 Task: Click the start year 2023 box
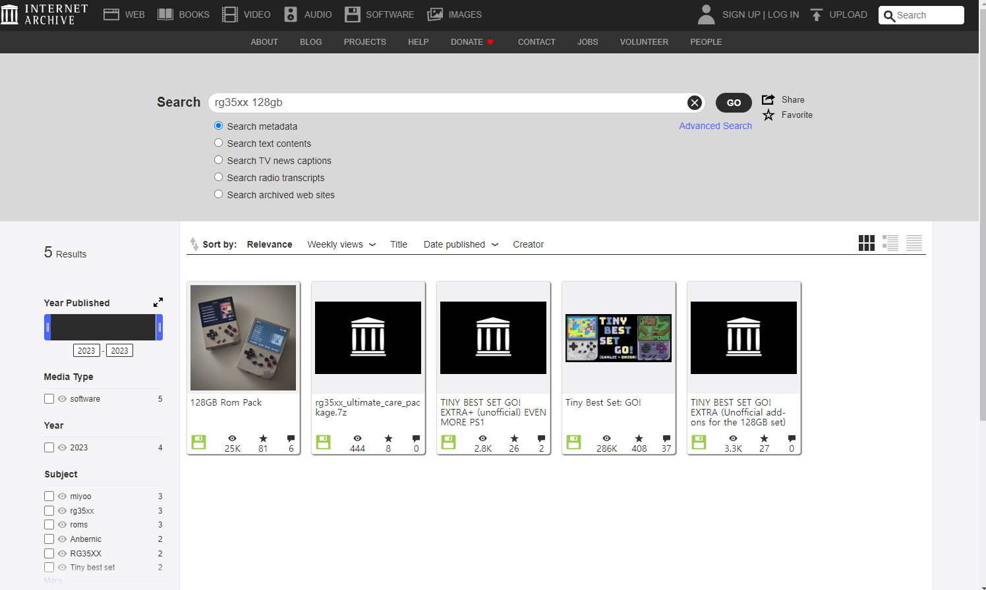pos(86,350)
